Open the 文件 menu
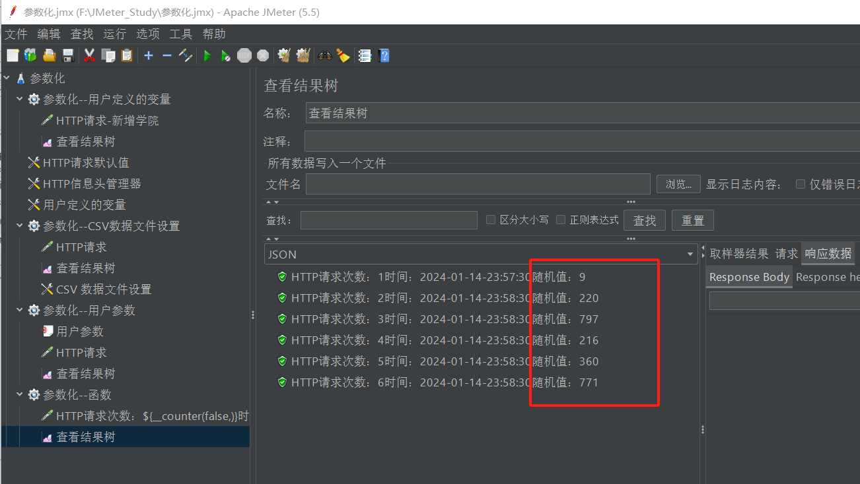The image size is (860, 484). click(x=16, y=34)
